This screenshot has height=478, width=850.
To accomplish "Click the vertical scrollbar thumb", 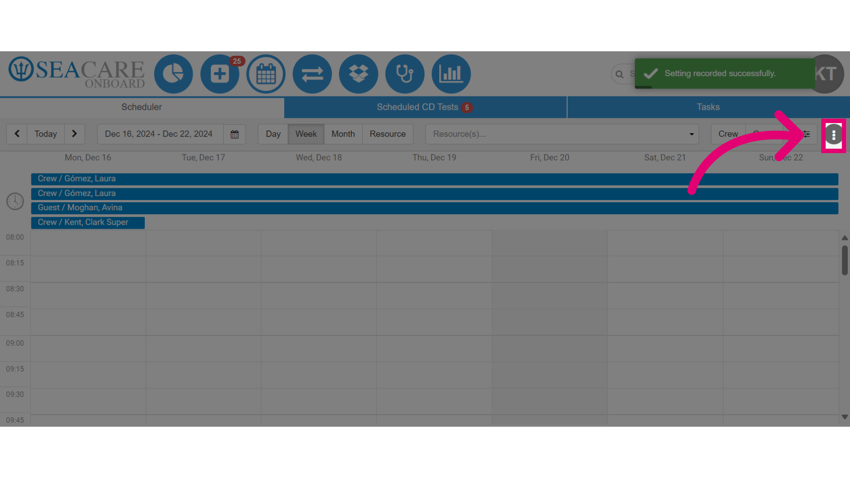I will pos(845,260).
